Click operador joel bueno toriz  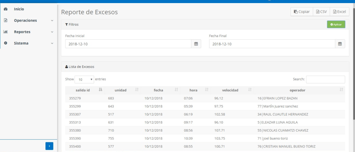272,139
